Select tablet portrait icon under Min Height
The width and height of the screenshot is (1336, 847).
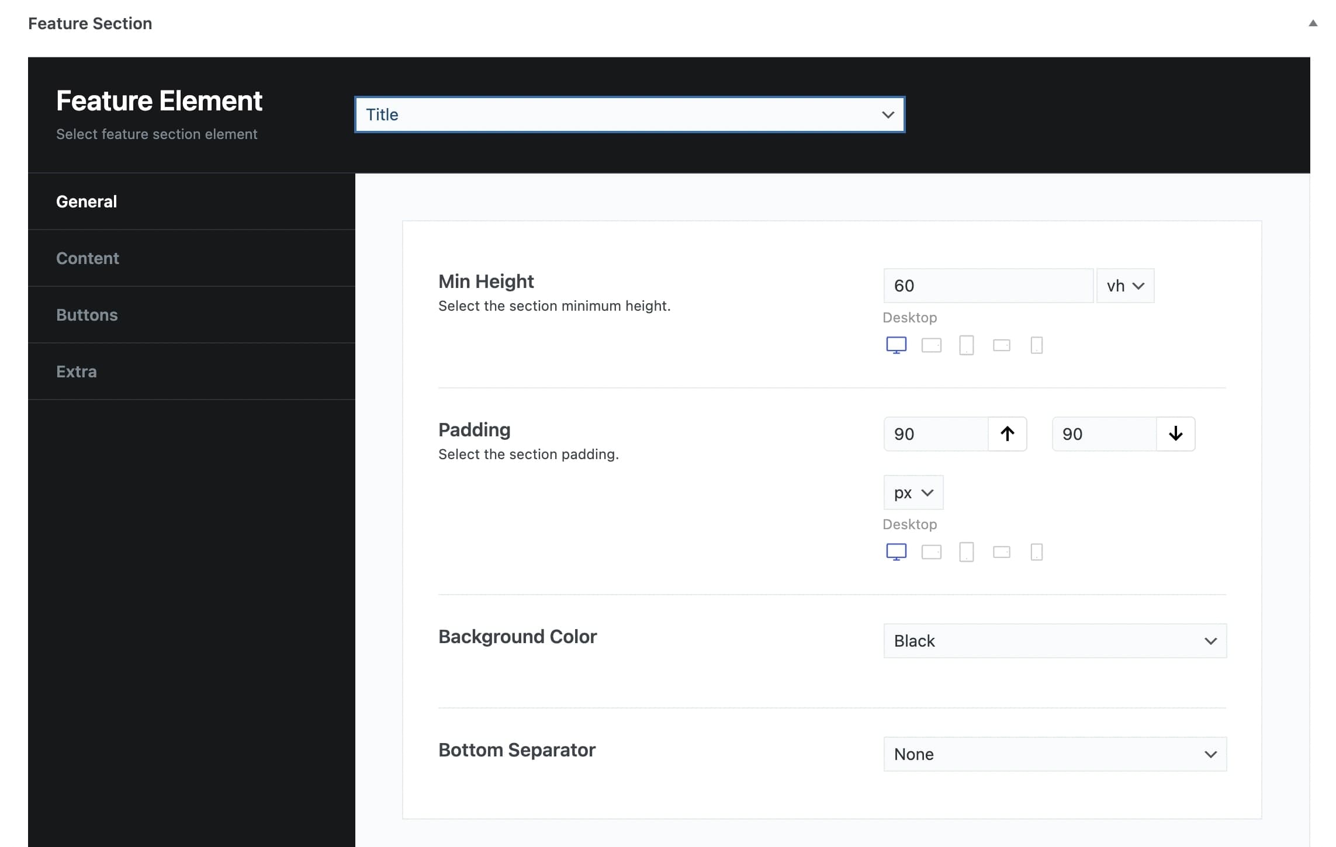(x=967, y=345)
